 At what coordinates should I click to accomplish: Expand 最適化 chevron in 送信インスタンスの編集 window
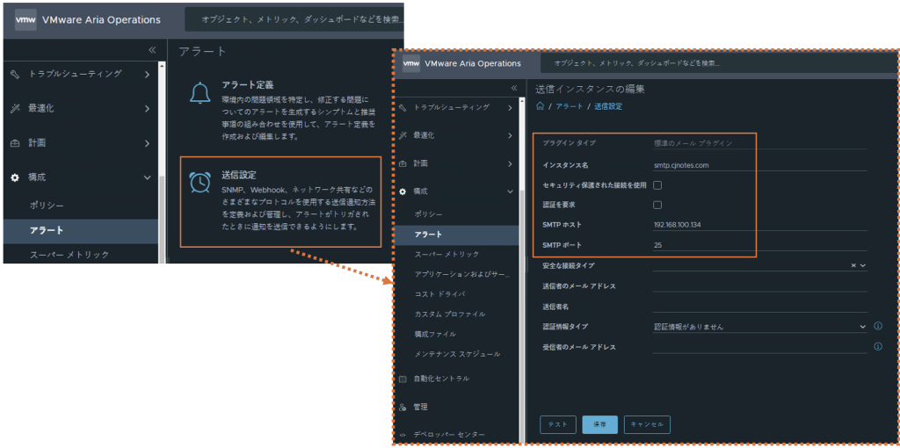click(x=511, y=135)
